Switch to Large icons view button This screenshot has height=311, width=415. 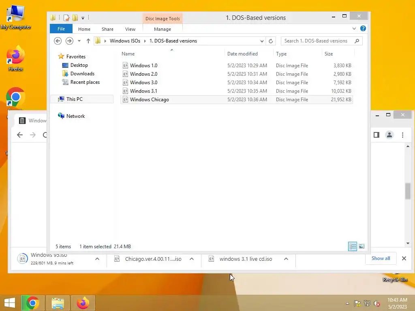pos(362,246)
